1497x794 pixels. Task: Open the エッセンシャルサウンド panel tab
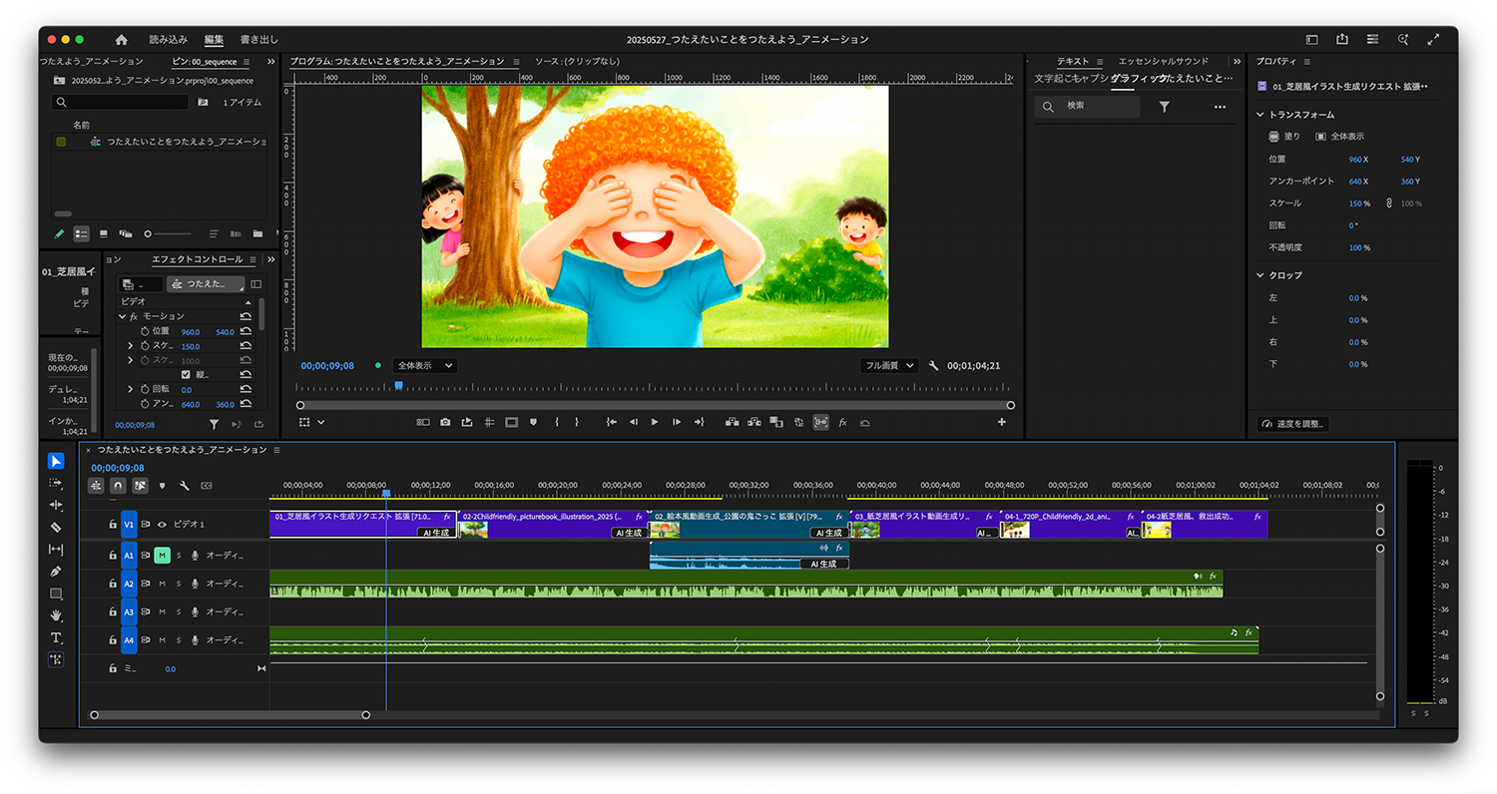1163,62
